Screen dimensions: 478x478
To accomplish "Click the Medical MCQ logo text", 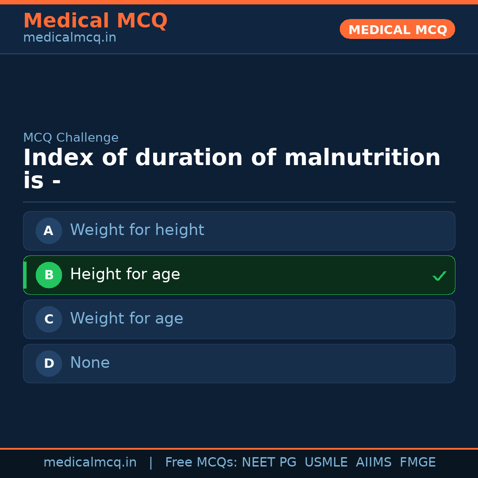I will tap(95, 21).
